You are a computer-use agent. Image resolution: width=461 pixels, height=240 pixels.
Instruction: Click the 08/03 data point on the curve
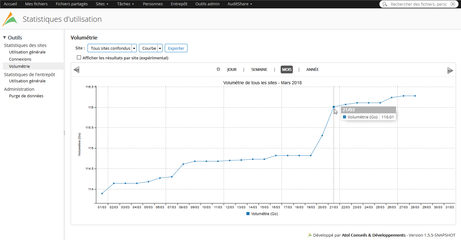[x=183, y=164]
